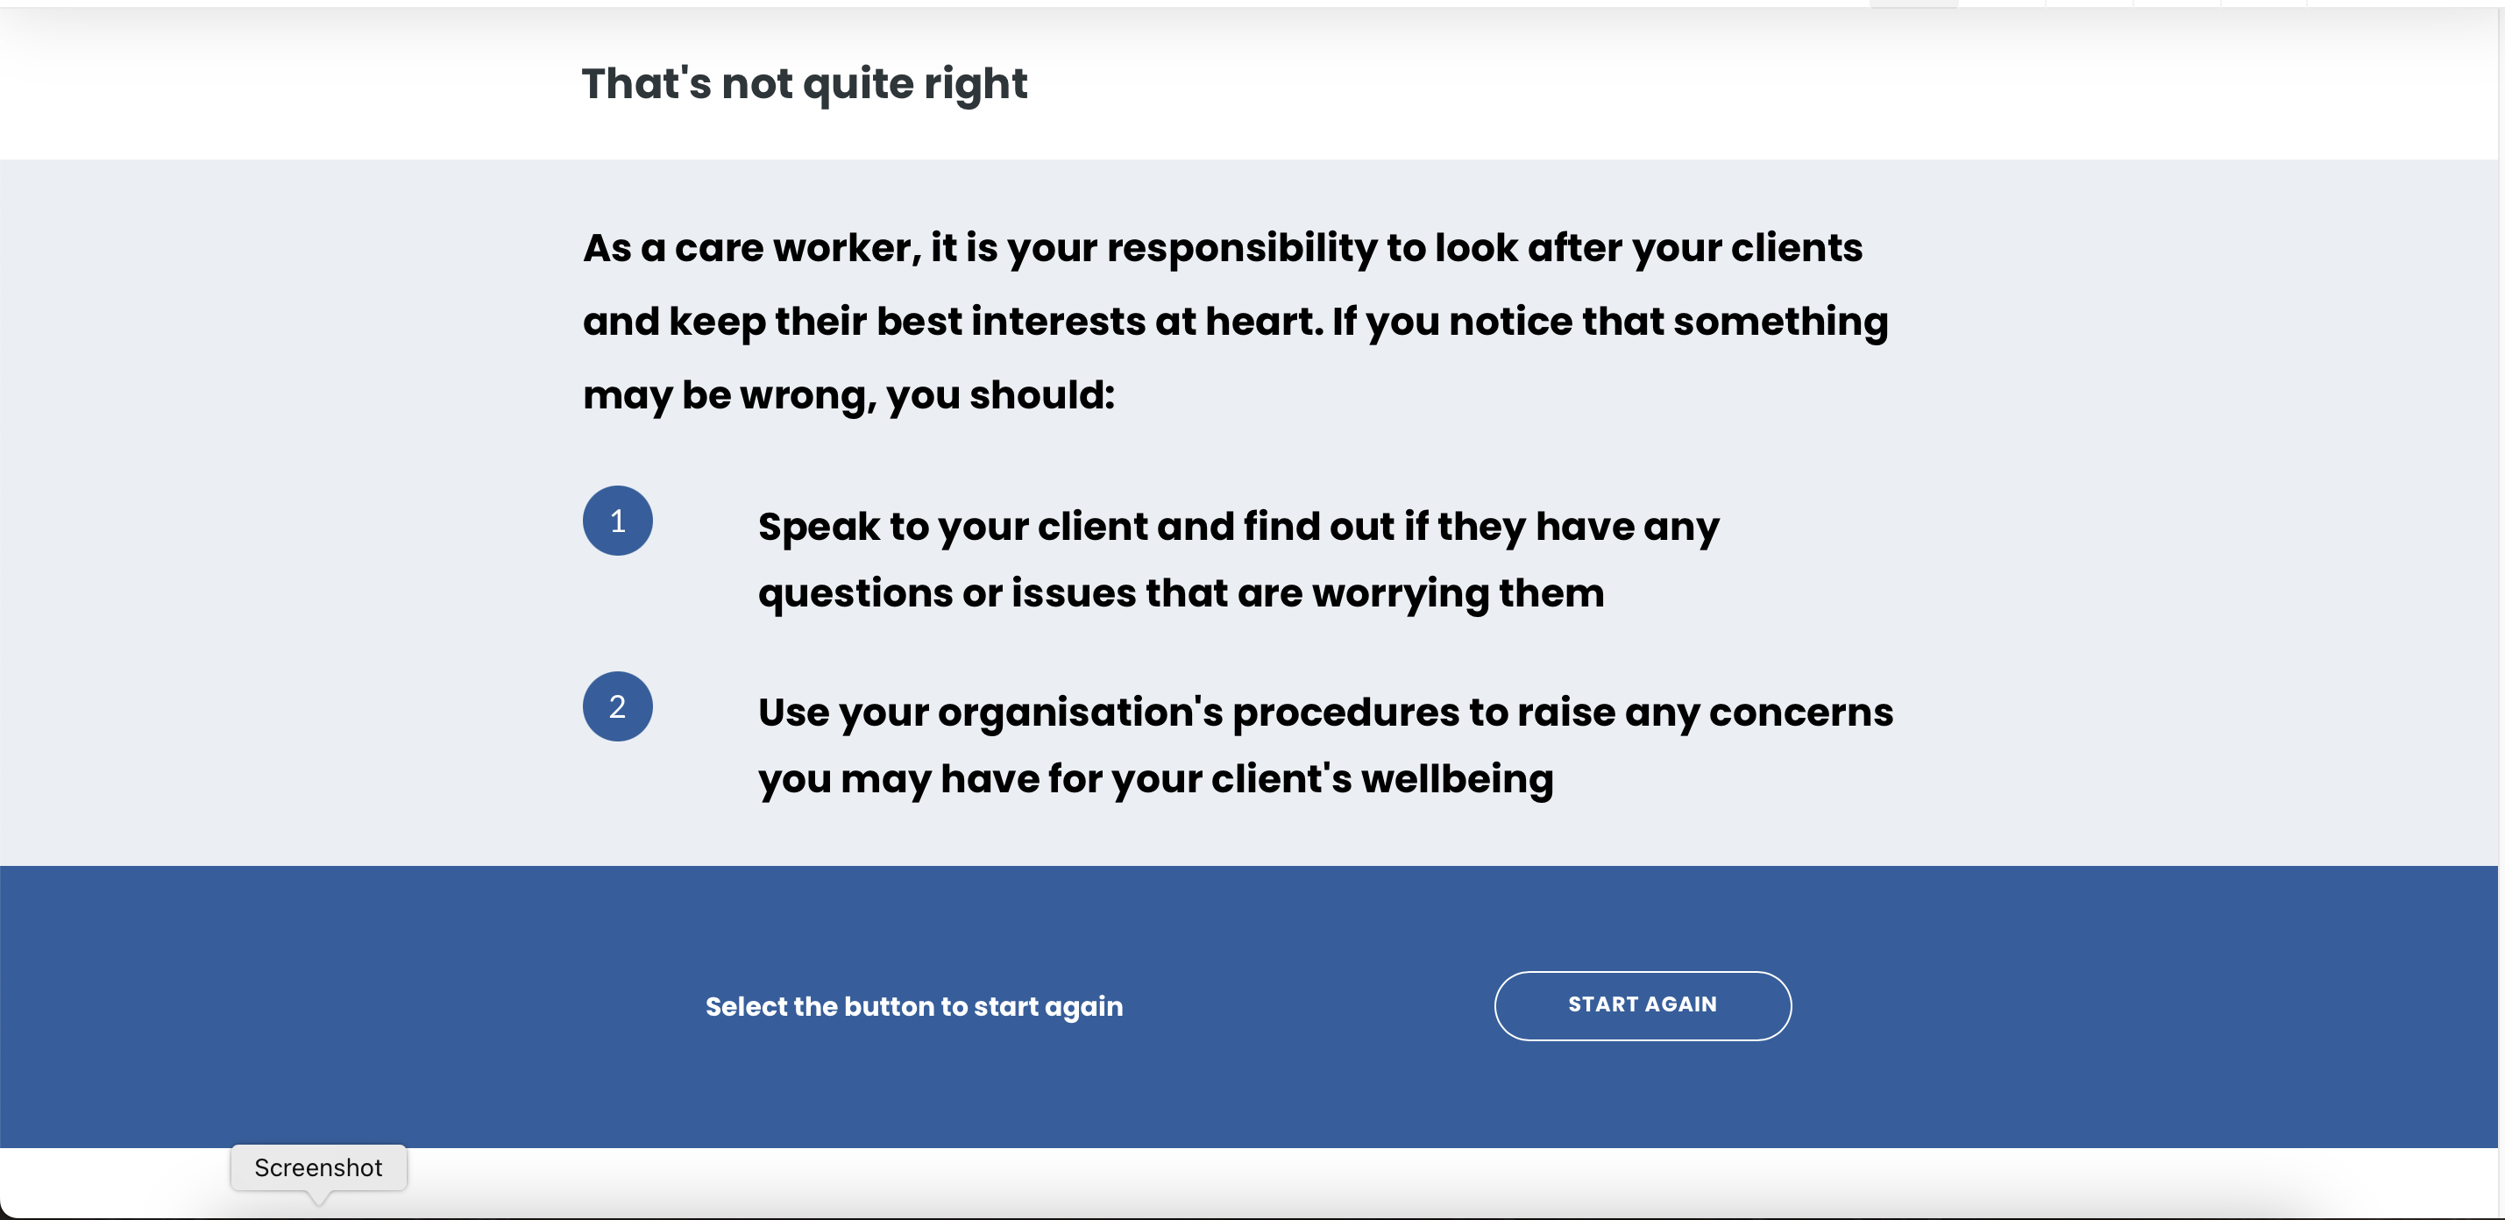2505x1220 pixels.
Task: Click "questions or issues that are worrying them"
Action: pyautogui.click(x=1181, y=593)
